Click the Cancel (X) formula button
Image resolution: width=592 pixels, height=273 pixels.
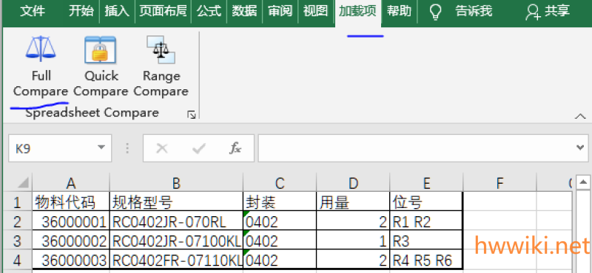(x=161, y=148)
